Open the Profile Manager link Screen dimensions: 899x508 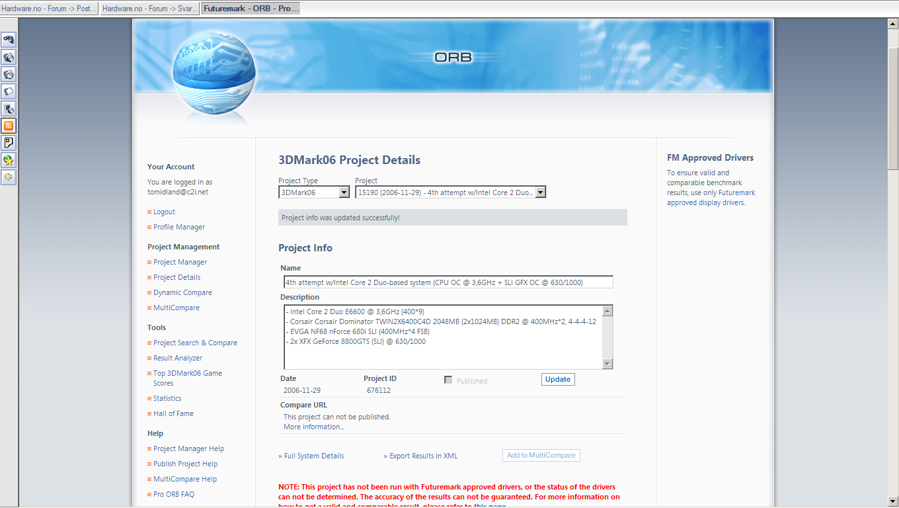tap(179, 228)
